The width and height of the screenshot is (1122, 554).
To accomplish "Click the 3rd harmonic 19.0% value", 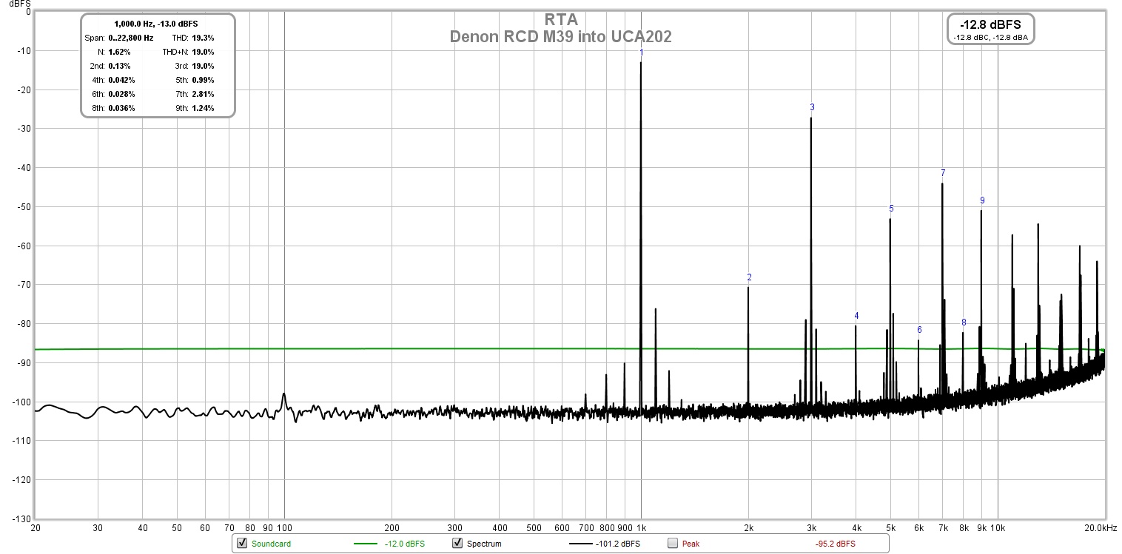I will [x=203, y=66].
